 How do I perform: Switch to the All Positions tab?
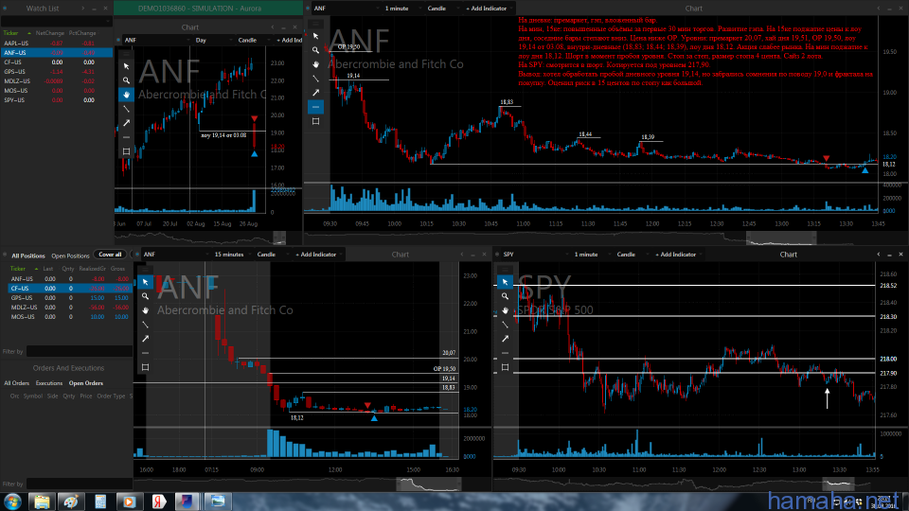[x=27, y=255]
